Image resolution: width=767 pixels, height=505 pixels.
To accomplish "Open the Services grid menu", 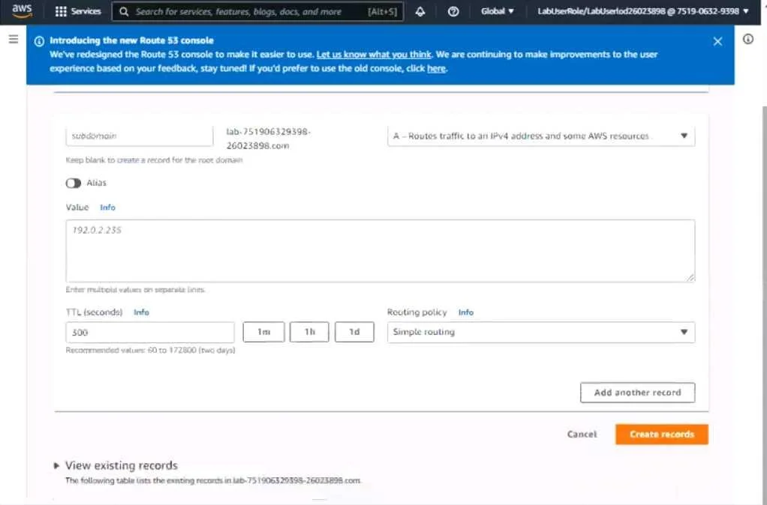I will click(x=78, y=11).
